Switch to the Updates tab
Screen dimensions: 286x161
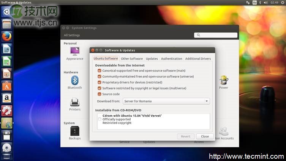pos(152,59)
